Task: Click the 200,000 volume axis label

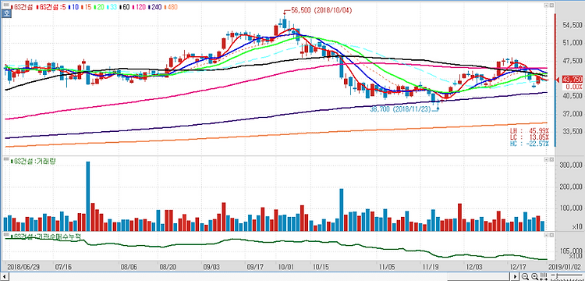Action: click(571, 187)
